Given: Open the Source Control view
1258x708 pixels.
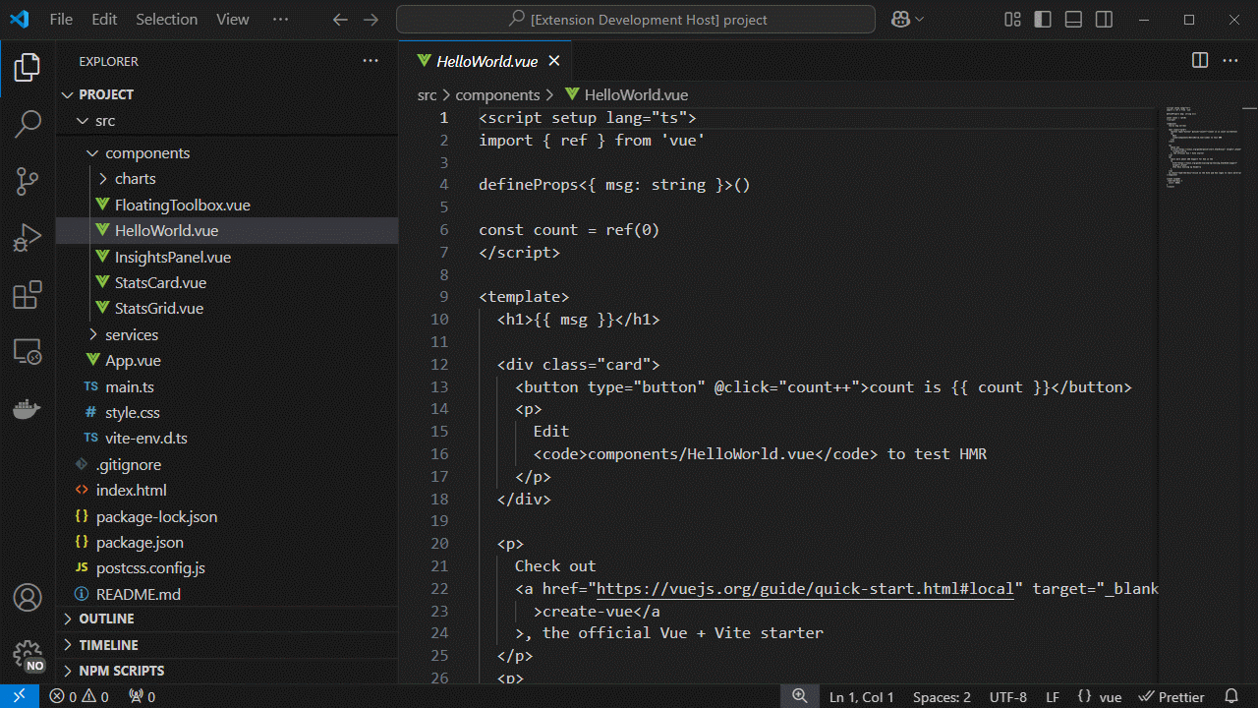Looking at the screenshot, I should tap(27, 181).
